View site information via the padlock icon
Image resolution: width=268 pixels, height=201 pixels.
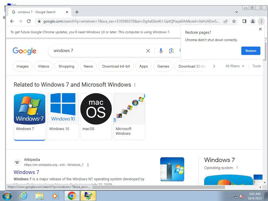[x=39, y=21]
